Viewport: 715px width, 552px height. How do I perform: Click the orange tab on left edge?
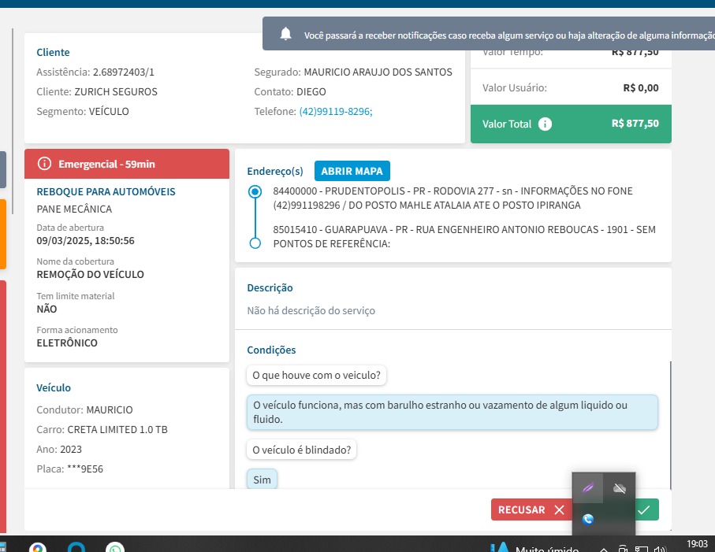click(x=2, y=234)
